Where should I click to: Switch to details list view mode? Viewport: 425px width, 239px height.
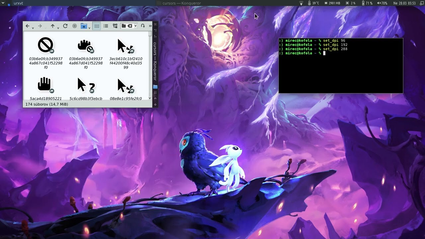coord(106,26)
